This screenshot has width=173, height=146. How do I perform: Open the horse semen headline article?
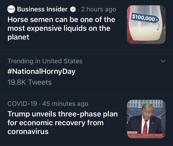coord(61,28)
